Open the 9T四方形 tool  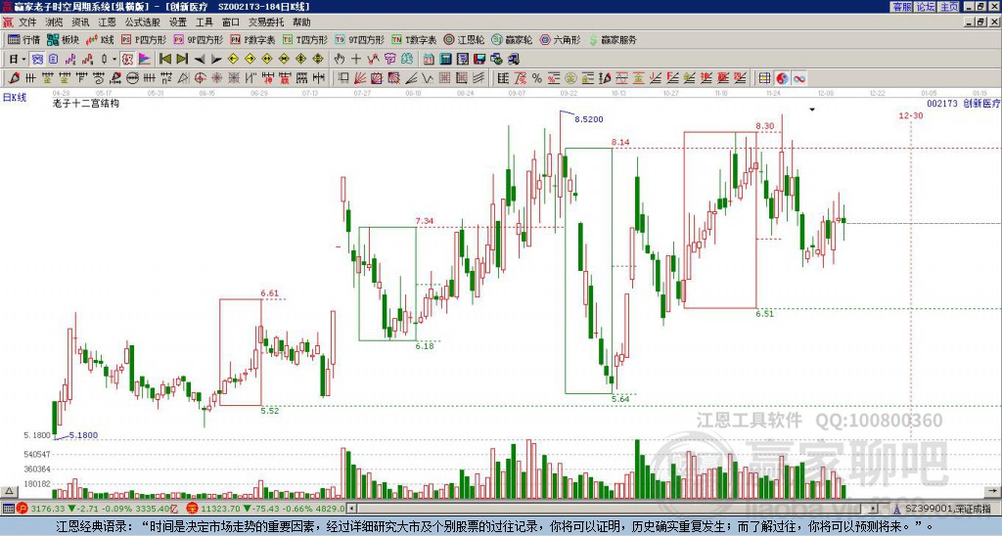(360, 39)
